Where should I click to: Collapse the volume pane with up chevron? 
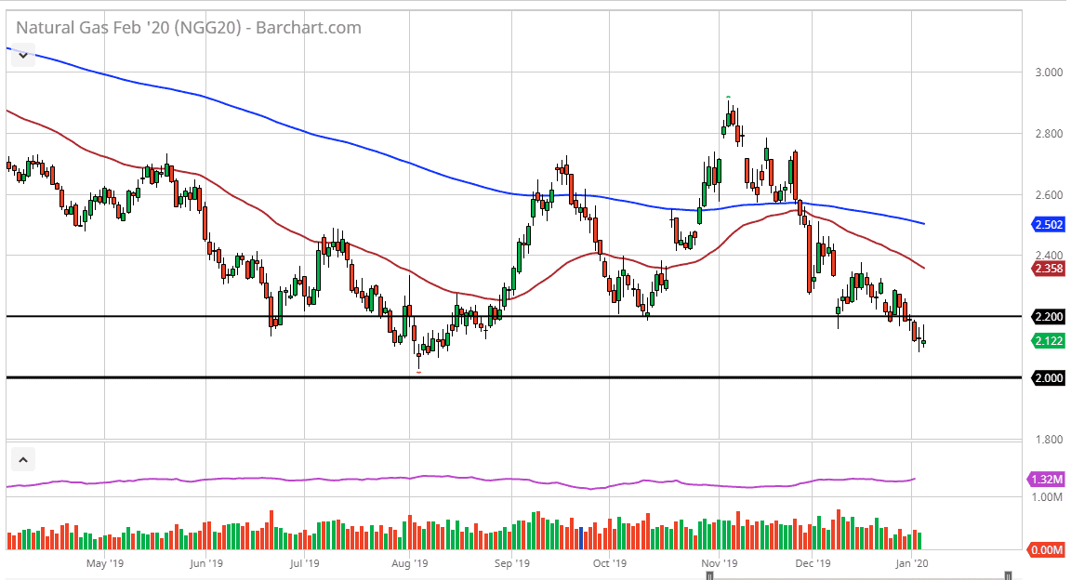coord(23,460)
